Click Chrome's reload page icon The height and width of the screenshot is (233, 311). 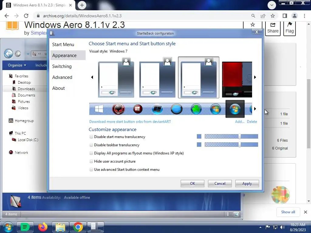point(26,16)
